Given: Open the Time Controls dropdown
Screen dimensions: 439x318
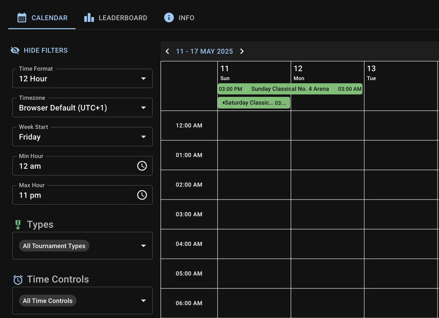Looking at the screenshot, I should (82, 300).
